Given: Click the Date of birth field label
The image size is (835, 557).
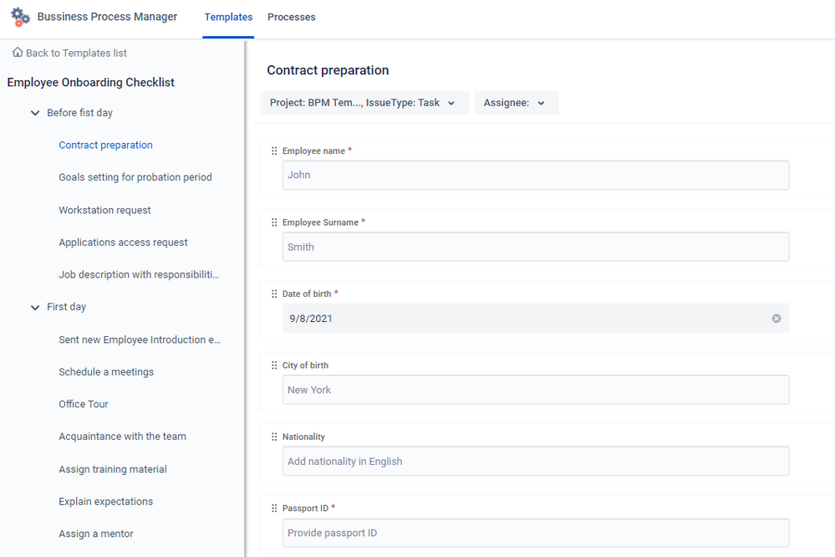Looking at the screenshot, I should click(x=307, y=294).
